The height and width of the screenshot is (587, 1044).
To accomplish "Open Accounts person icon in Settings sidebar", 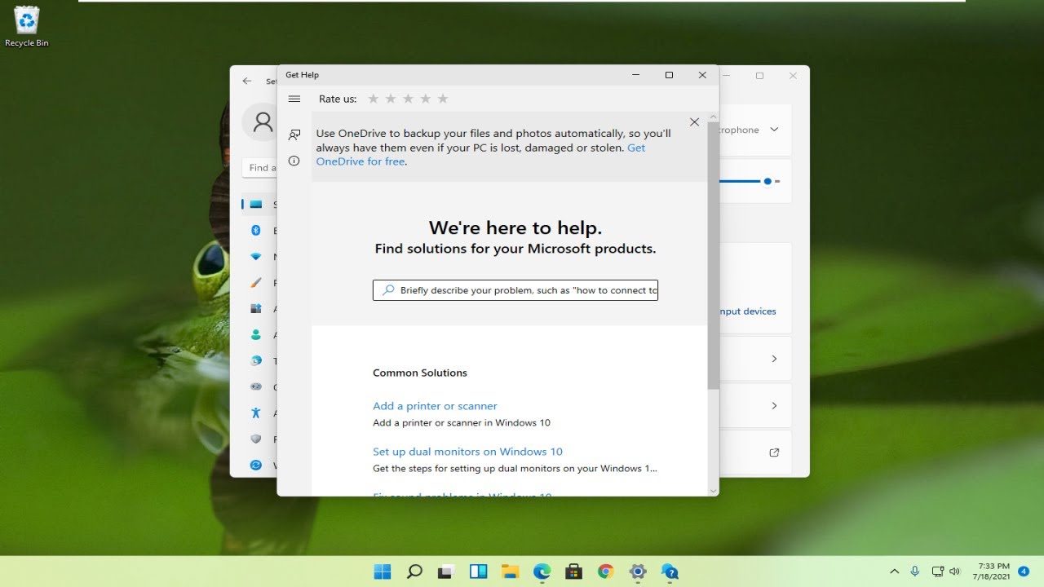I will coord(256,335).
